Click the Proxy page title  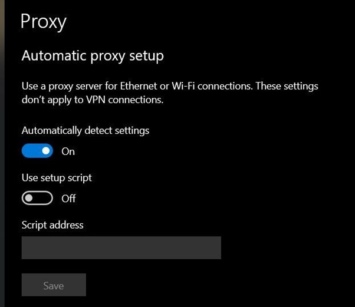(x=43, y=22)
